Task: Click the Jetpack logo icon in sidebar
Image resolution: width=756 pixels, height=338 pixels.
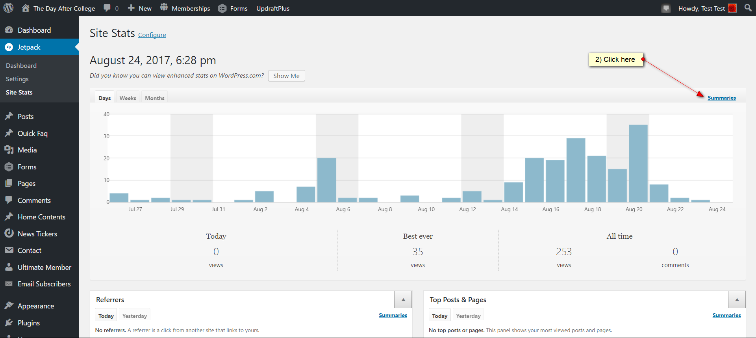Action: tap(9, 47)
